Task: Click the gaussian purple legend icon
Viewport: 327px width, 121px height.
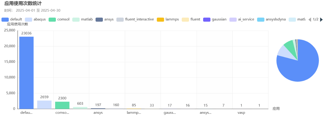Action: (207, 19)
